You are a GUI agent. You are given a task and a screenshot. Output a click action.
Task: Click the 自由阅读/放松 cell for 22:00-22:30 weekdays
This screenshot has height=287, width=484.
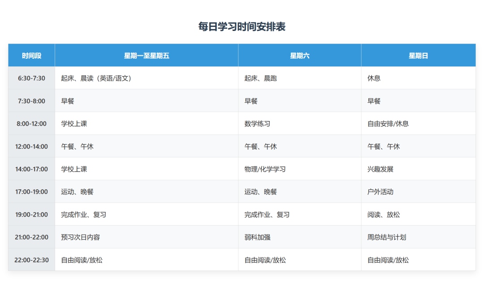coord(81,260)
